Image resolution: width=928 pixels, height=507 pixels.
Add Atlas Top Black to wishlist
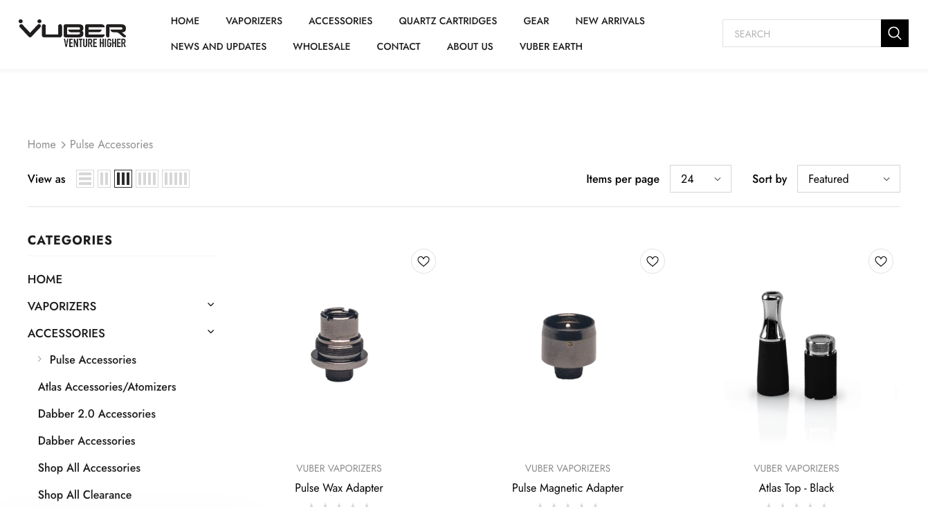881,261
